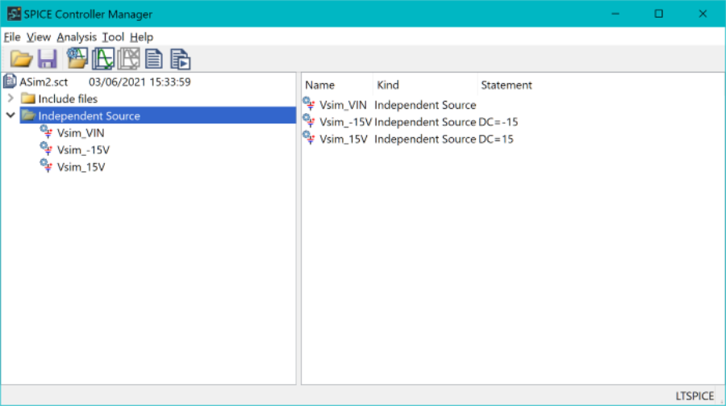Click the Include files folder icon
The width and height of the screenshot is (726, 406).
click(x=28, y=98)
